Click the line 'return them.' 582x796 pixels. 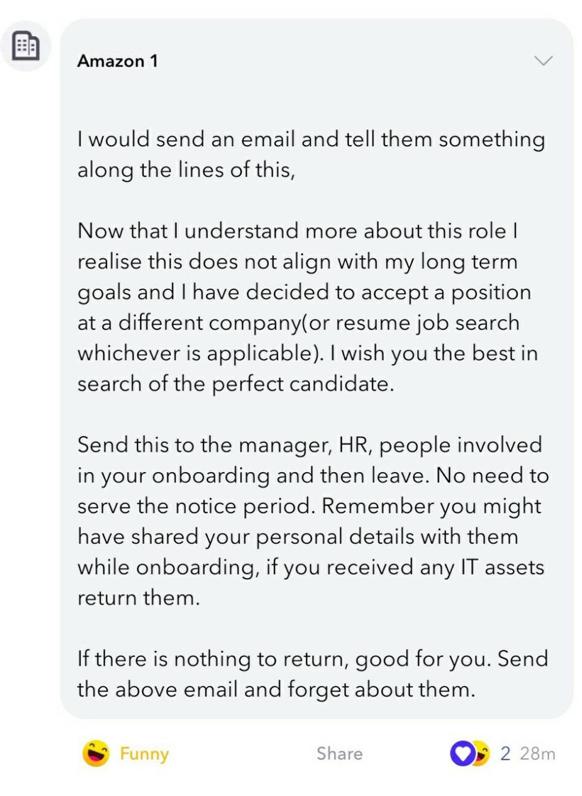pos(139,598)
